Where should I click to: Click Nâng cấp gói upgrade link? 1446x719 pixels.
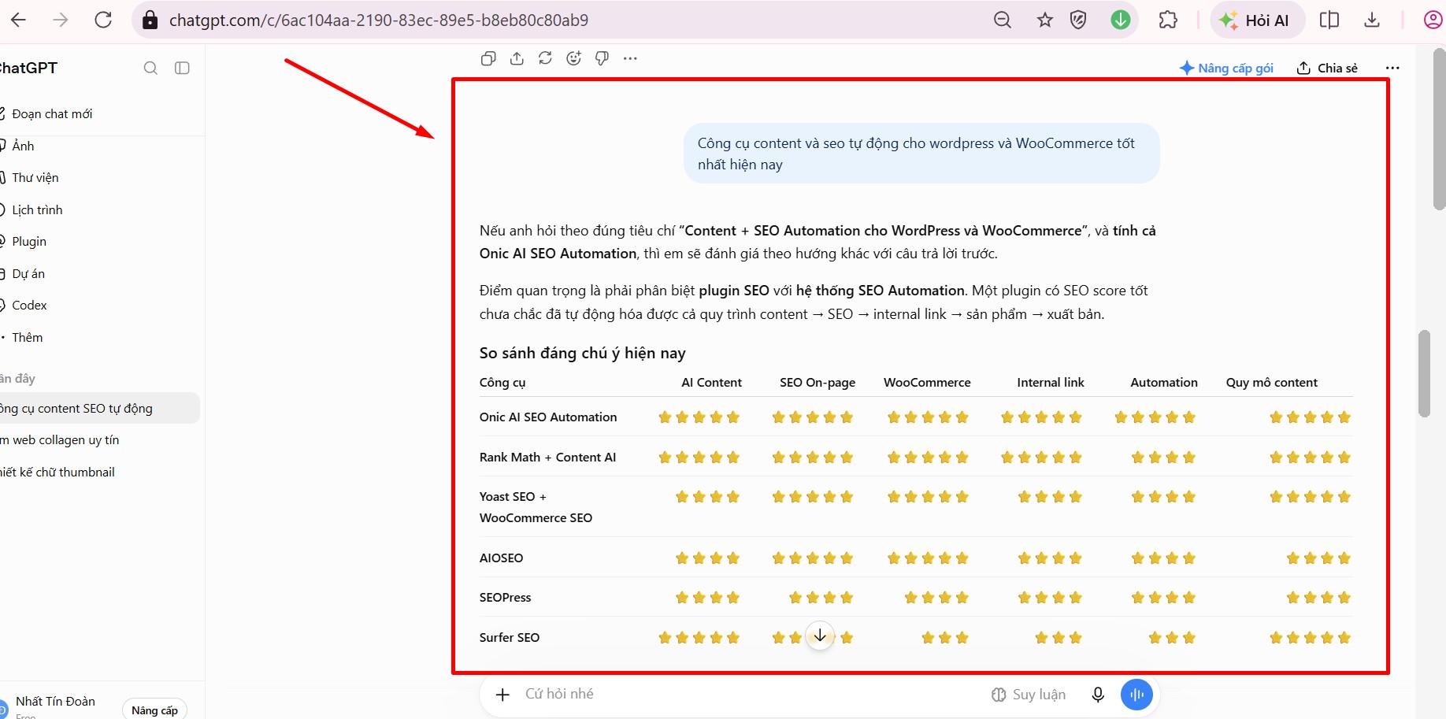[x=1226, y=68]
